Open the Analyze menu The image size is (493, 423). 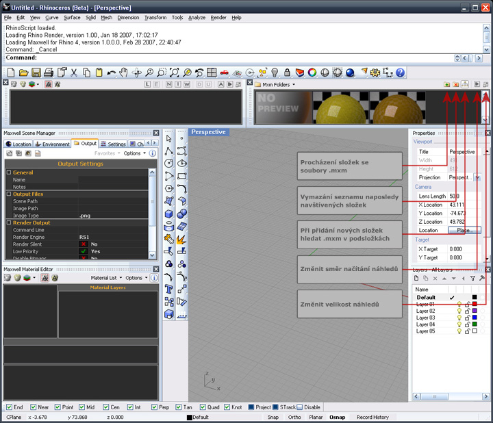pos(196,17)
